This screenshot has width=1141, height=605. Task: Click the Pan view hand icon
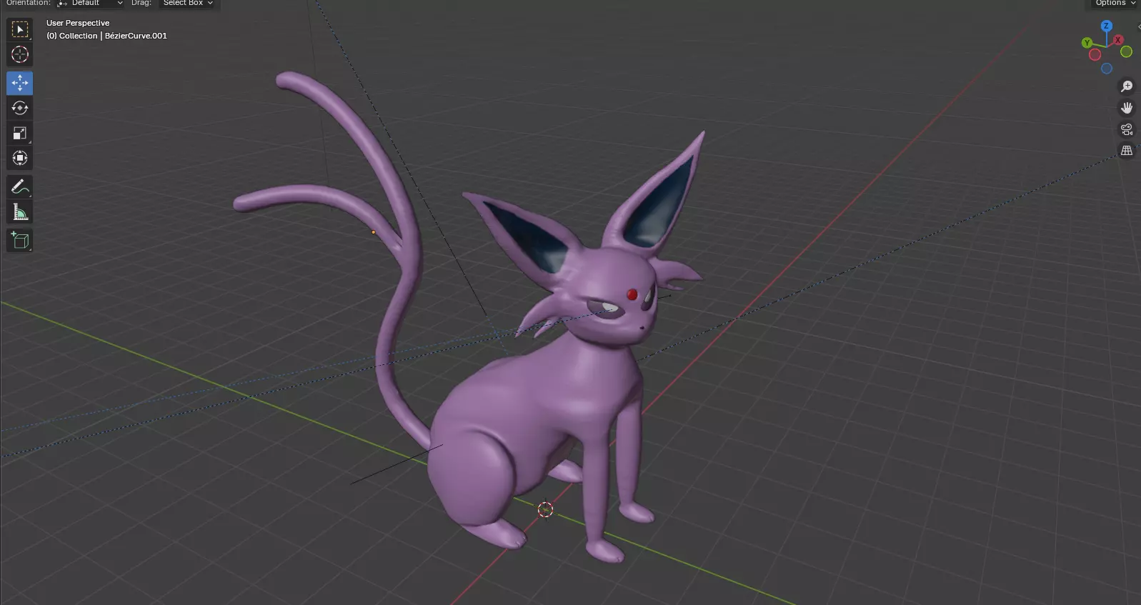click(x=1127, y=108)
